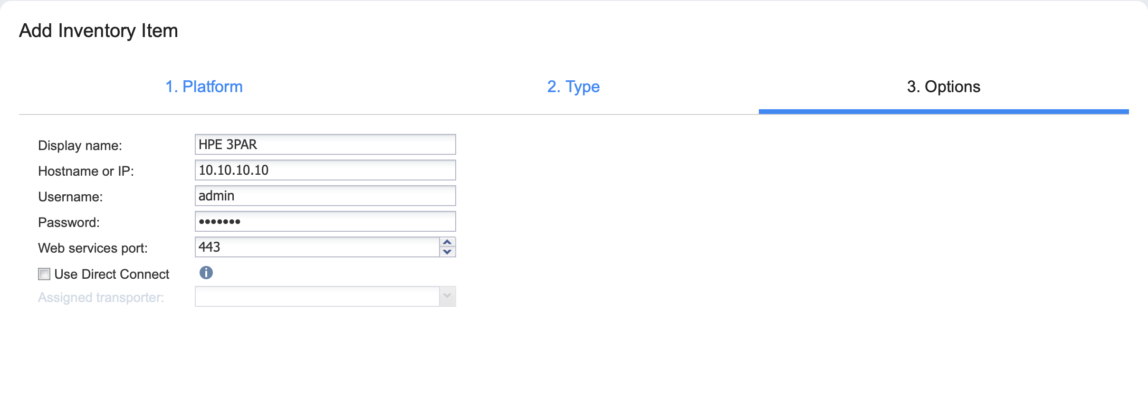Image resolution: width=1148 pixels, height=416 pixels.
Task: Click the Add Inventory Item heading
Action: pyautogui.click(x=98, y=31)
